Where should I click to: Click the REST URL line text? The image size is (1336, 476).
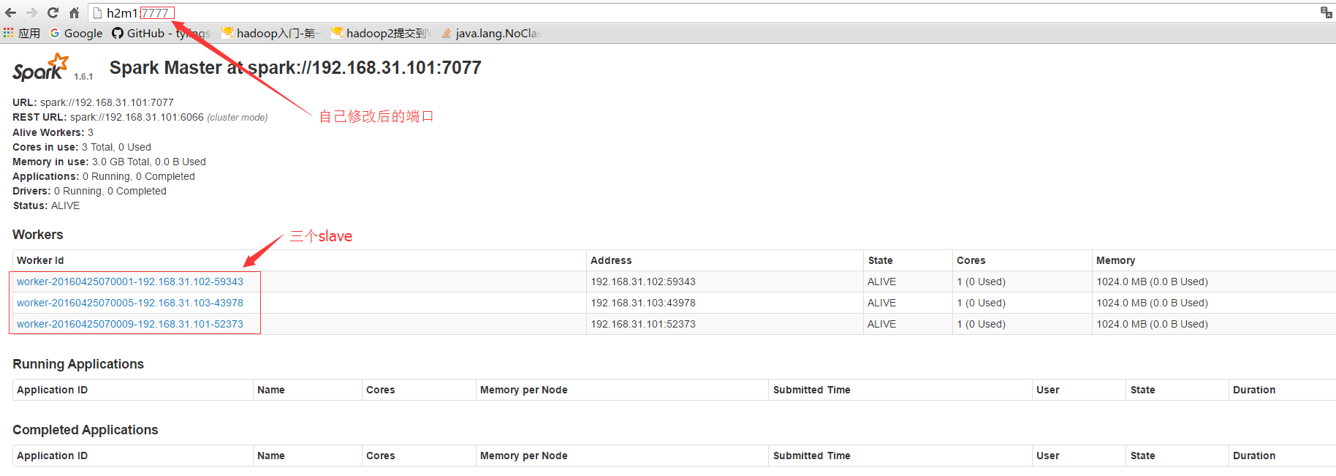pyautogui.click(x=140, y=117)
